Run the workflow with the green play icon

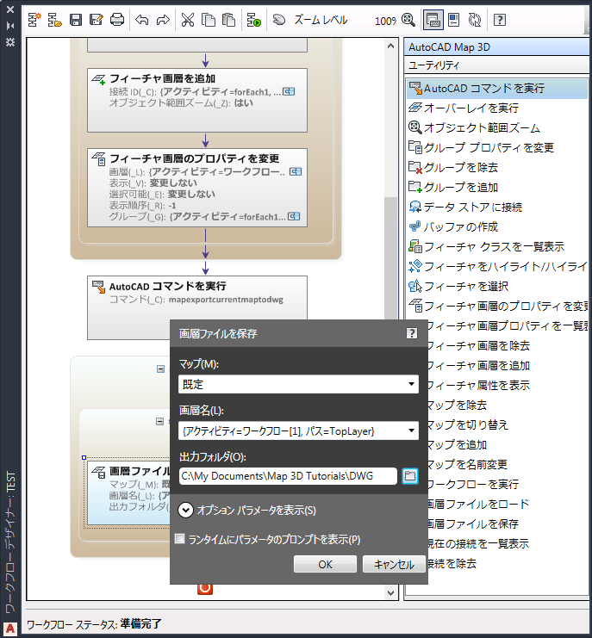(x=254, y=19)
